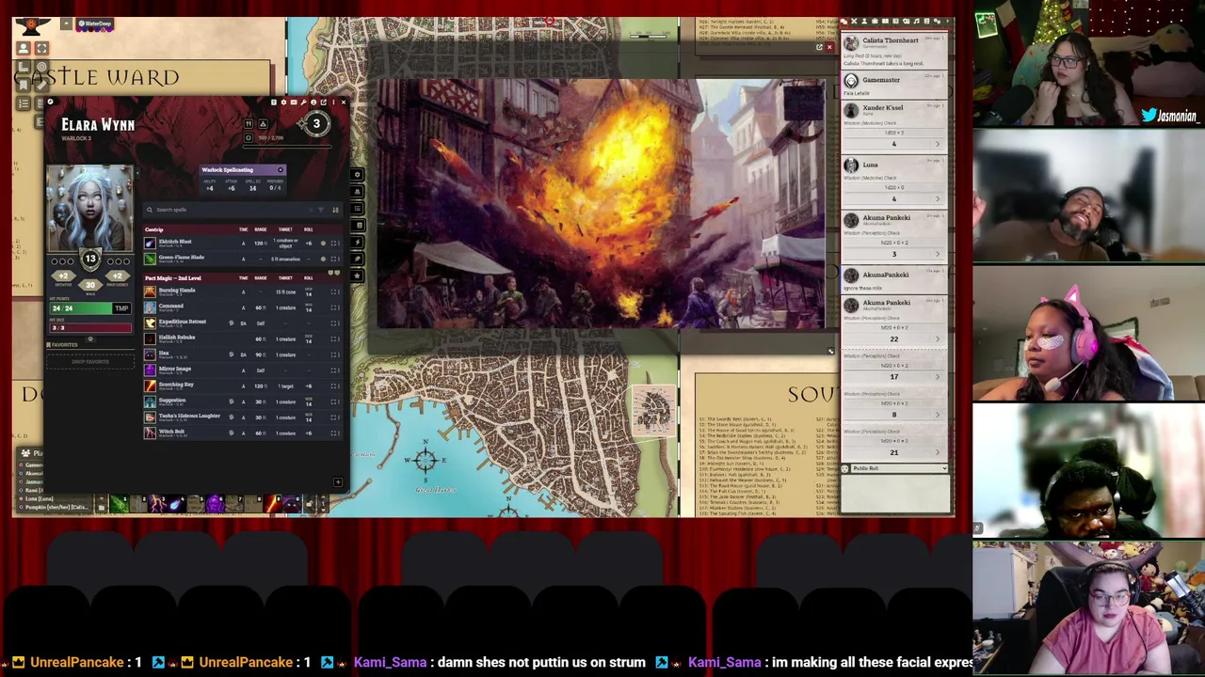The height and width of the screenshot is (677, 1205).
Task: Open the Actors directory sidebar tab
Action: 864,21
